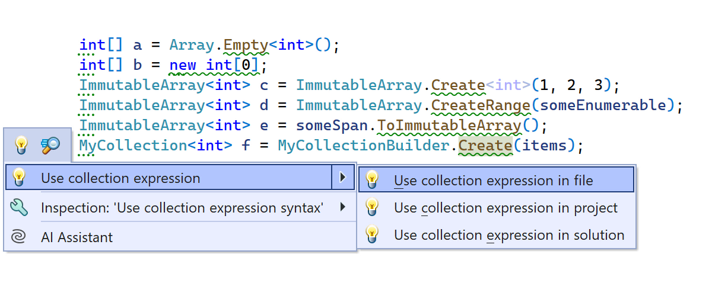Click the lightbulb icon beside 'Use collection expression'
712x296 pixels.
click(x=20, y=178)
